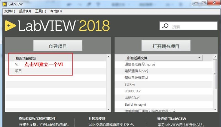
Task: Open the 文件(F) menu
Action: coord(10,11)
